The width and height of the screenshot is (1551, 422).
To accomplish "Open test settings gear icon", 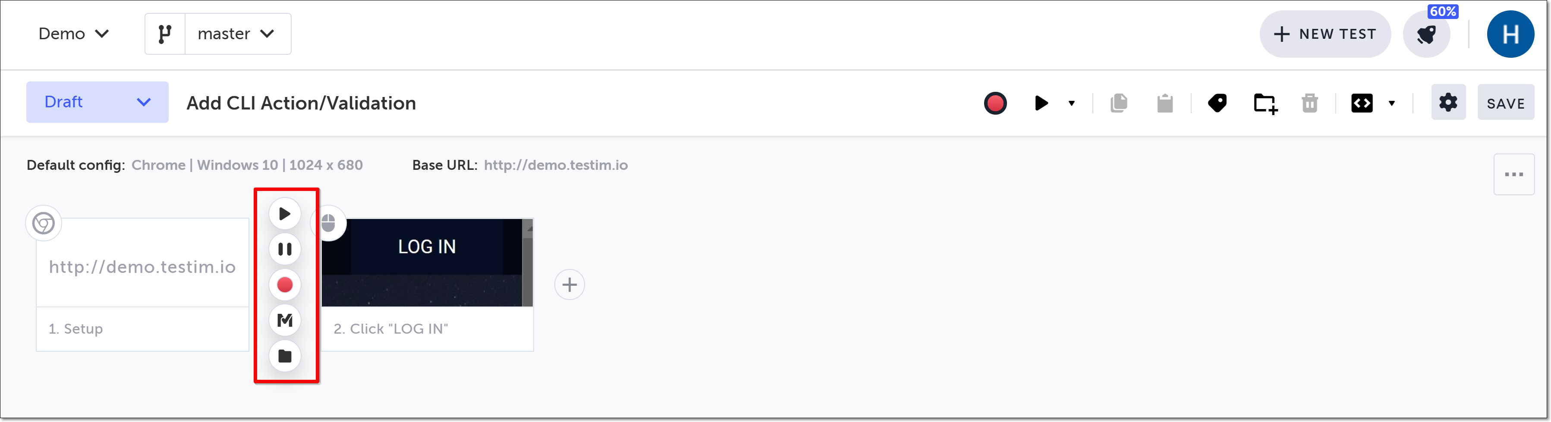I will click(x=1448, y=103).
